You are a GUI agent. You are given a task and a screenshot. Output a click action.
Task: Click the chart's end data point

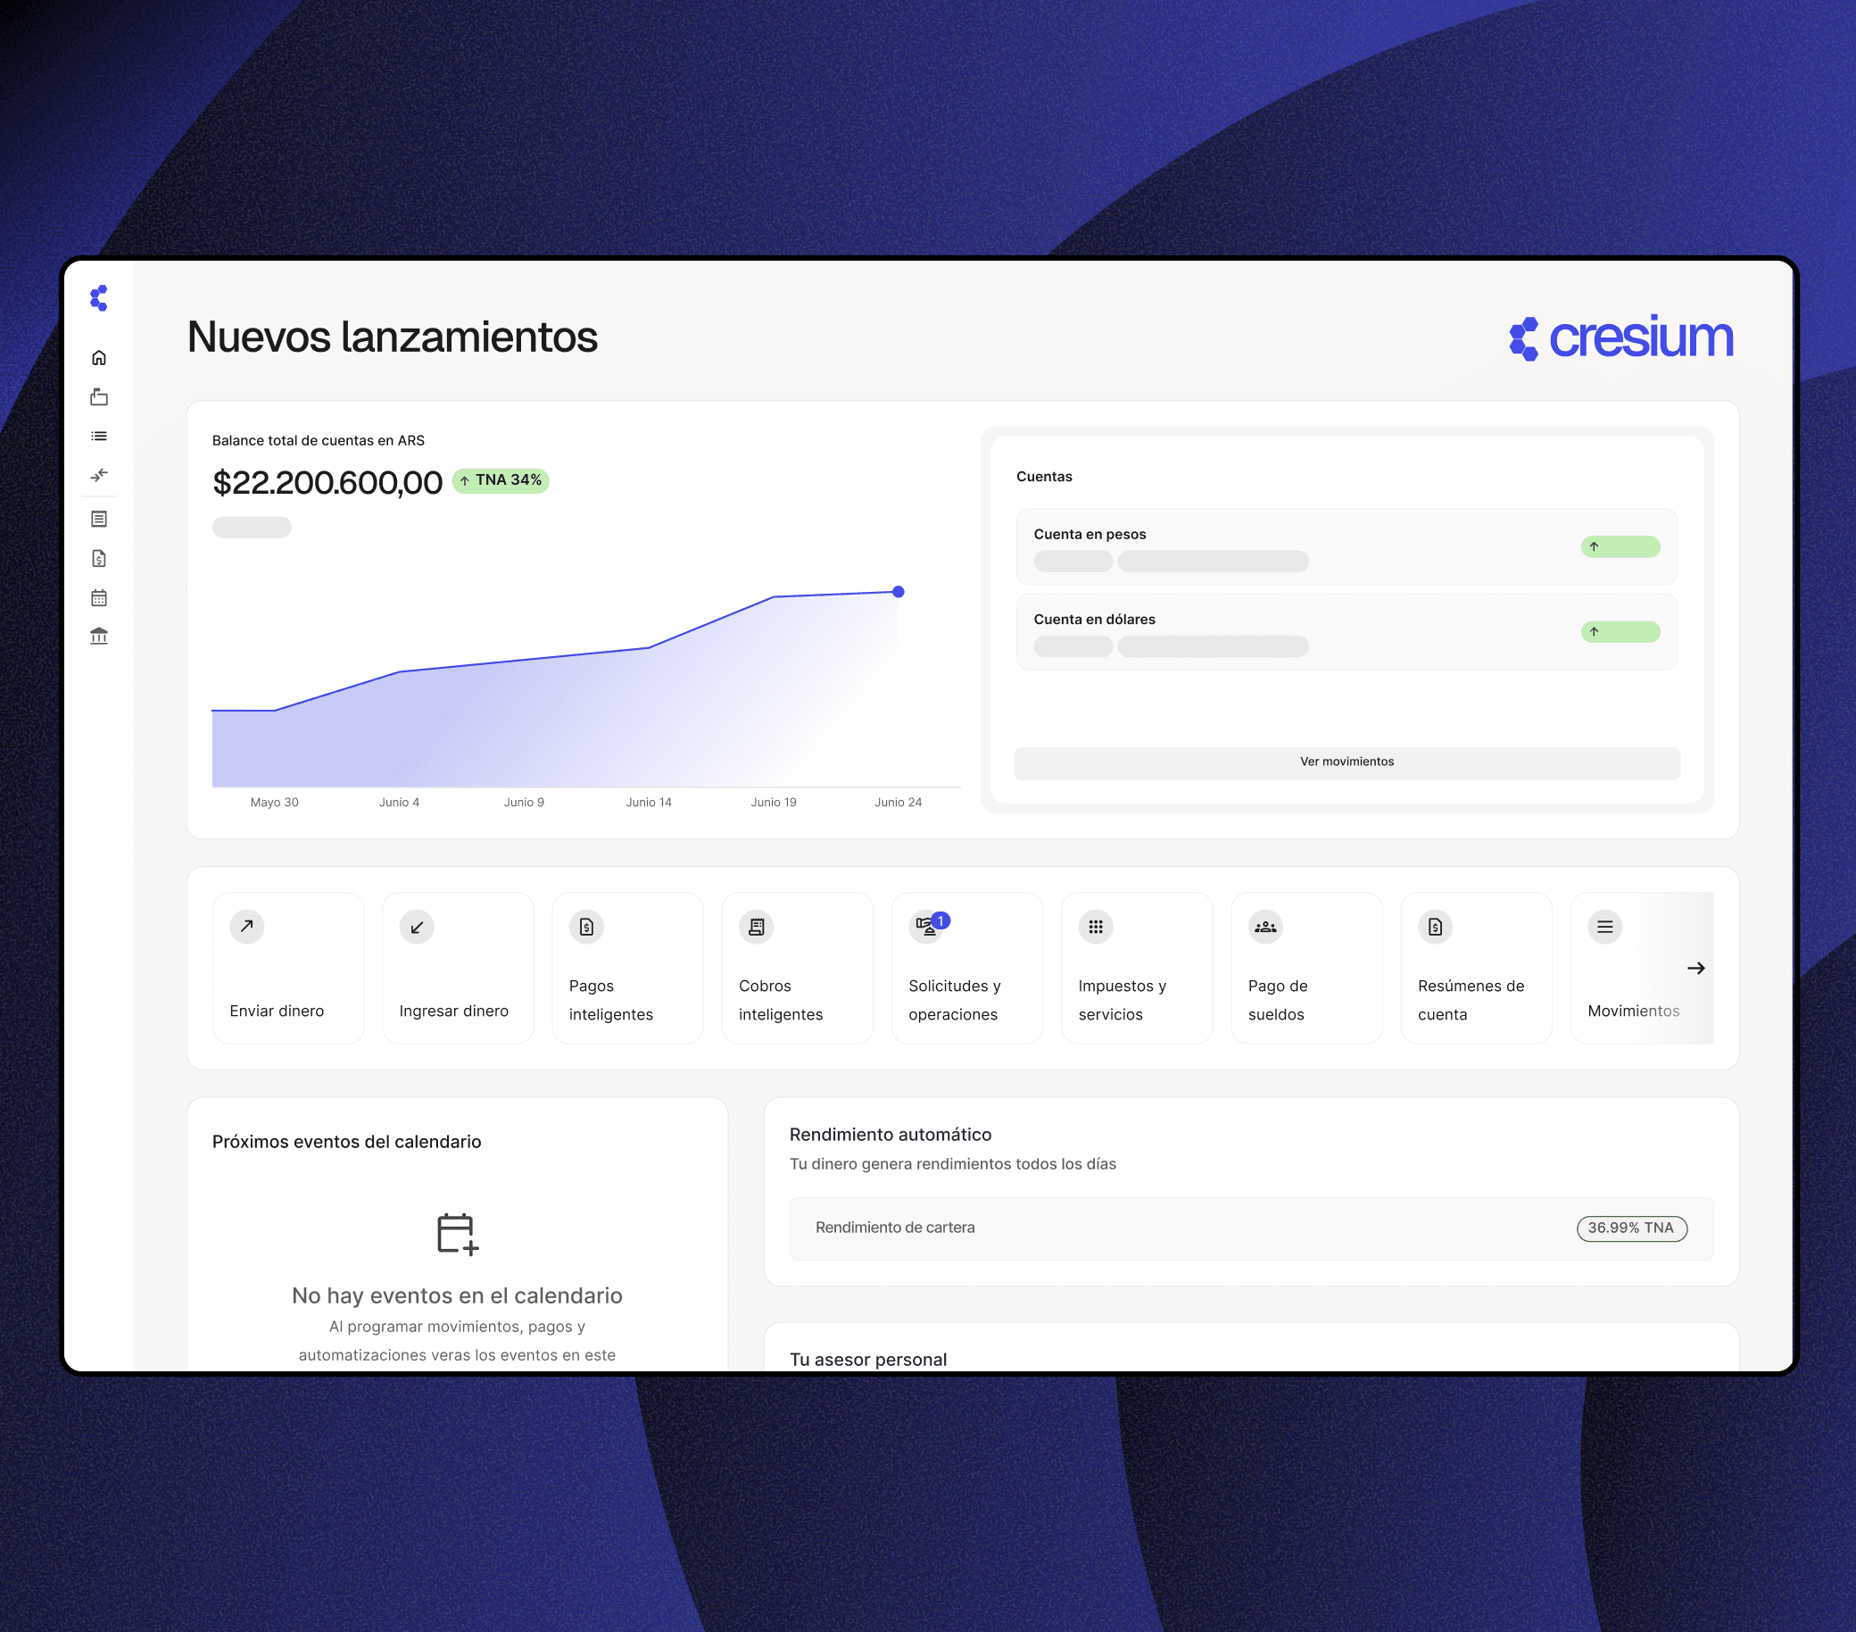tap(898, 592)
